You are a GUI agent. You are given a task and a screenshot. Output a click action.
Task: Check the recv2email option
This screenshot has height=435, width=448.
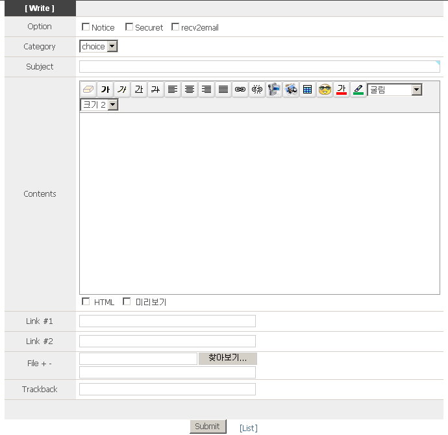175,27
